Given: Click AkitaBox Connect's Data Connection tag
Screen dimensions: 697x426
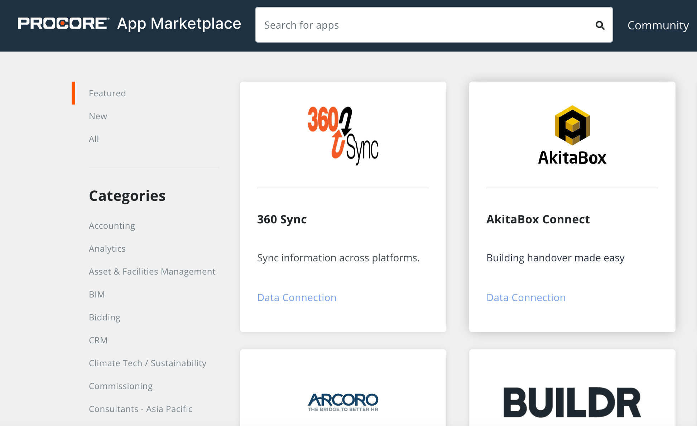Looking at the screenshot, I should [x=526, y=297].
